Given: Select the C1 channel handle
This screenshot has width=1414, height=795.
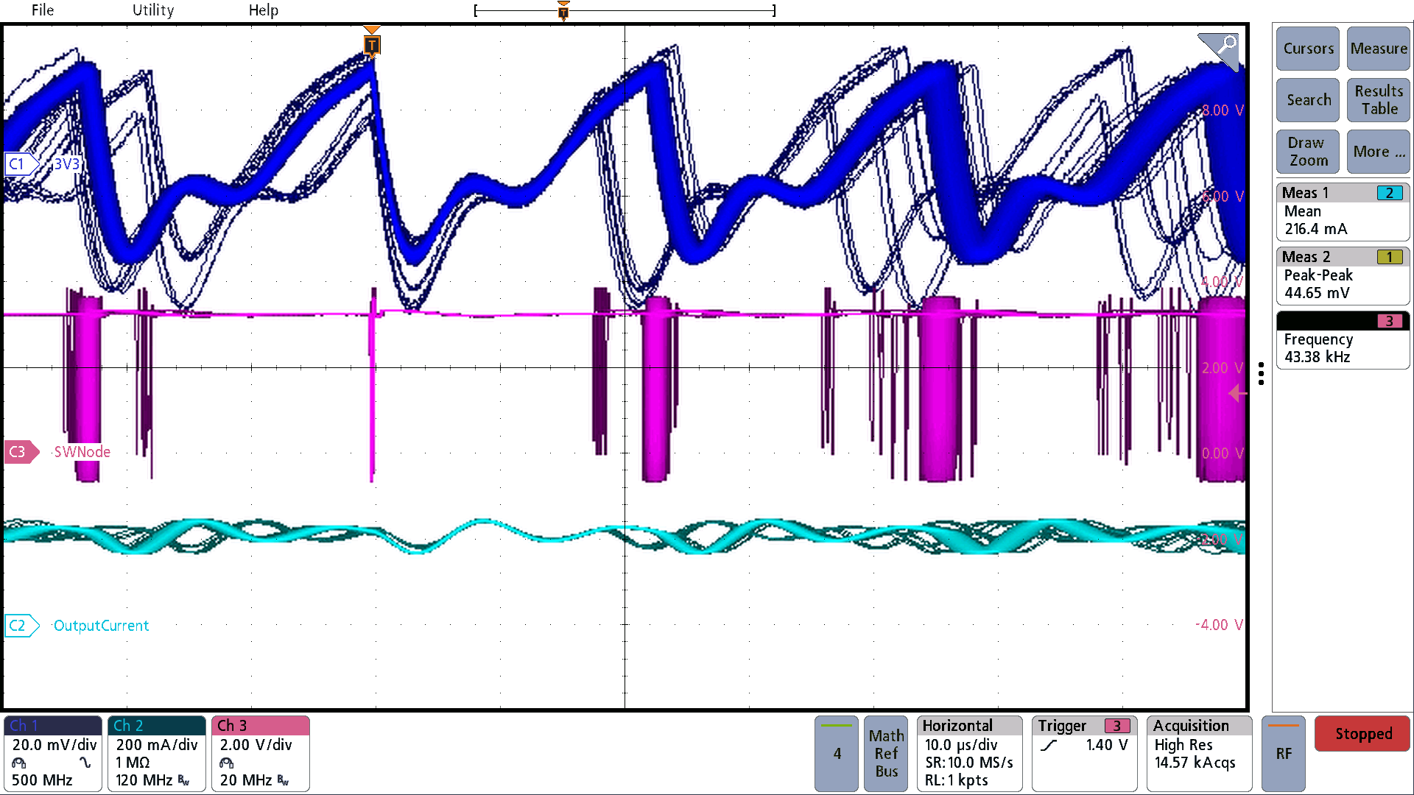Looking at the screenshot, I should 19,164.
